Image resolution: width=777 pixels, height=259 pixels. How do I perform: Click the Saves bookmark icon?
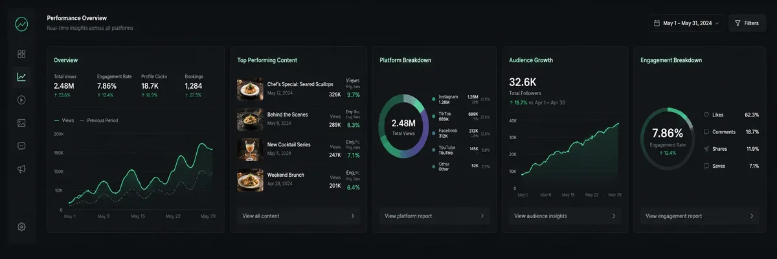click(706, 166)
